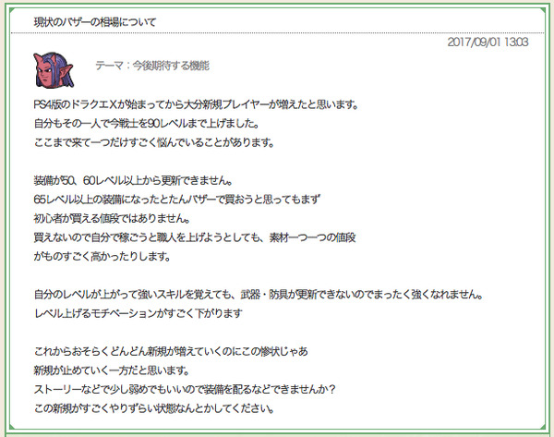The height and width of the screenshot is (437, 554).
Task: Click the 2017/09/01 13:03 timestamp
Action: 488,42
